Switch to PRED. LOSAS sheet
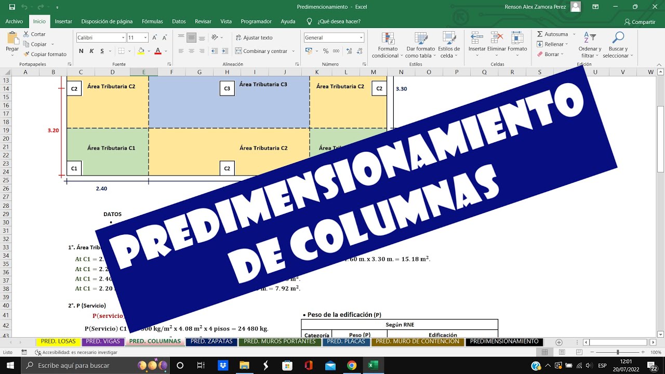The width and height of the screenshot is (665, 374). (58, 341)
